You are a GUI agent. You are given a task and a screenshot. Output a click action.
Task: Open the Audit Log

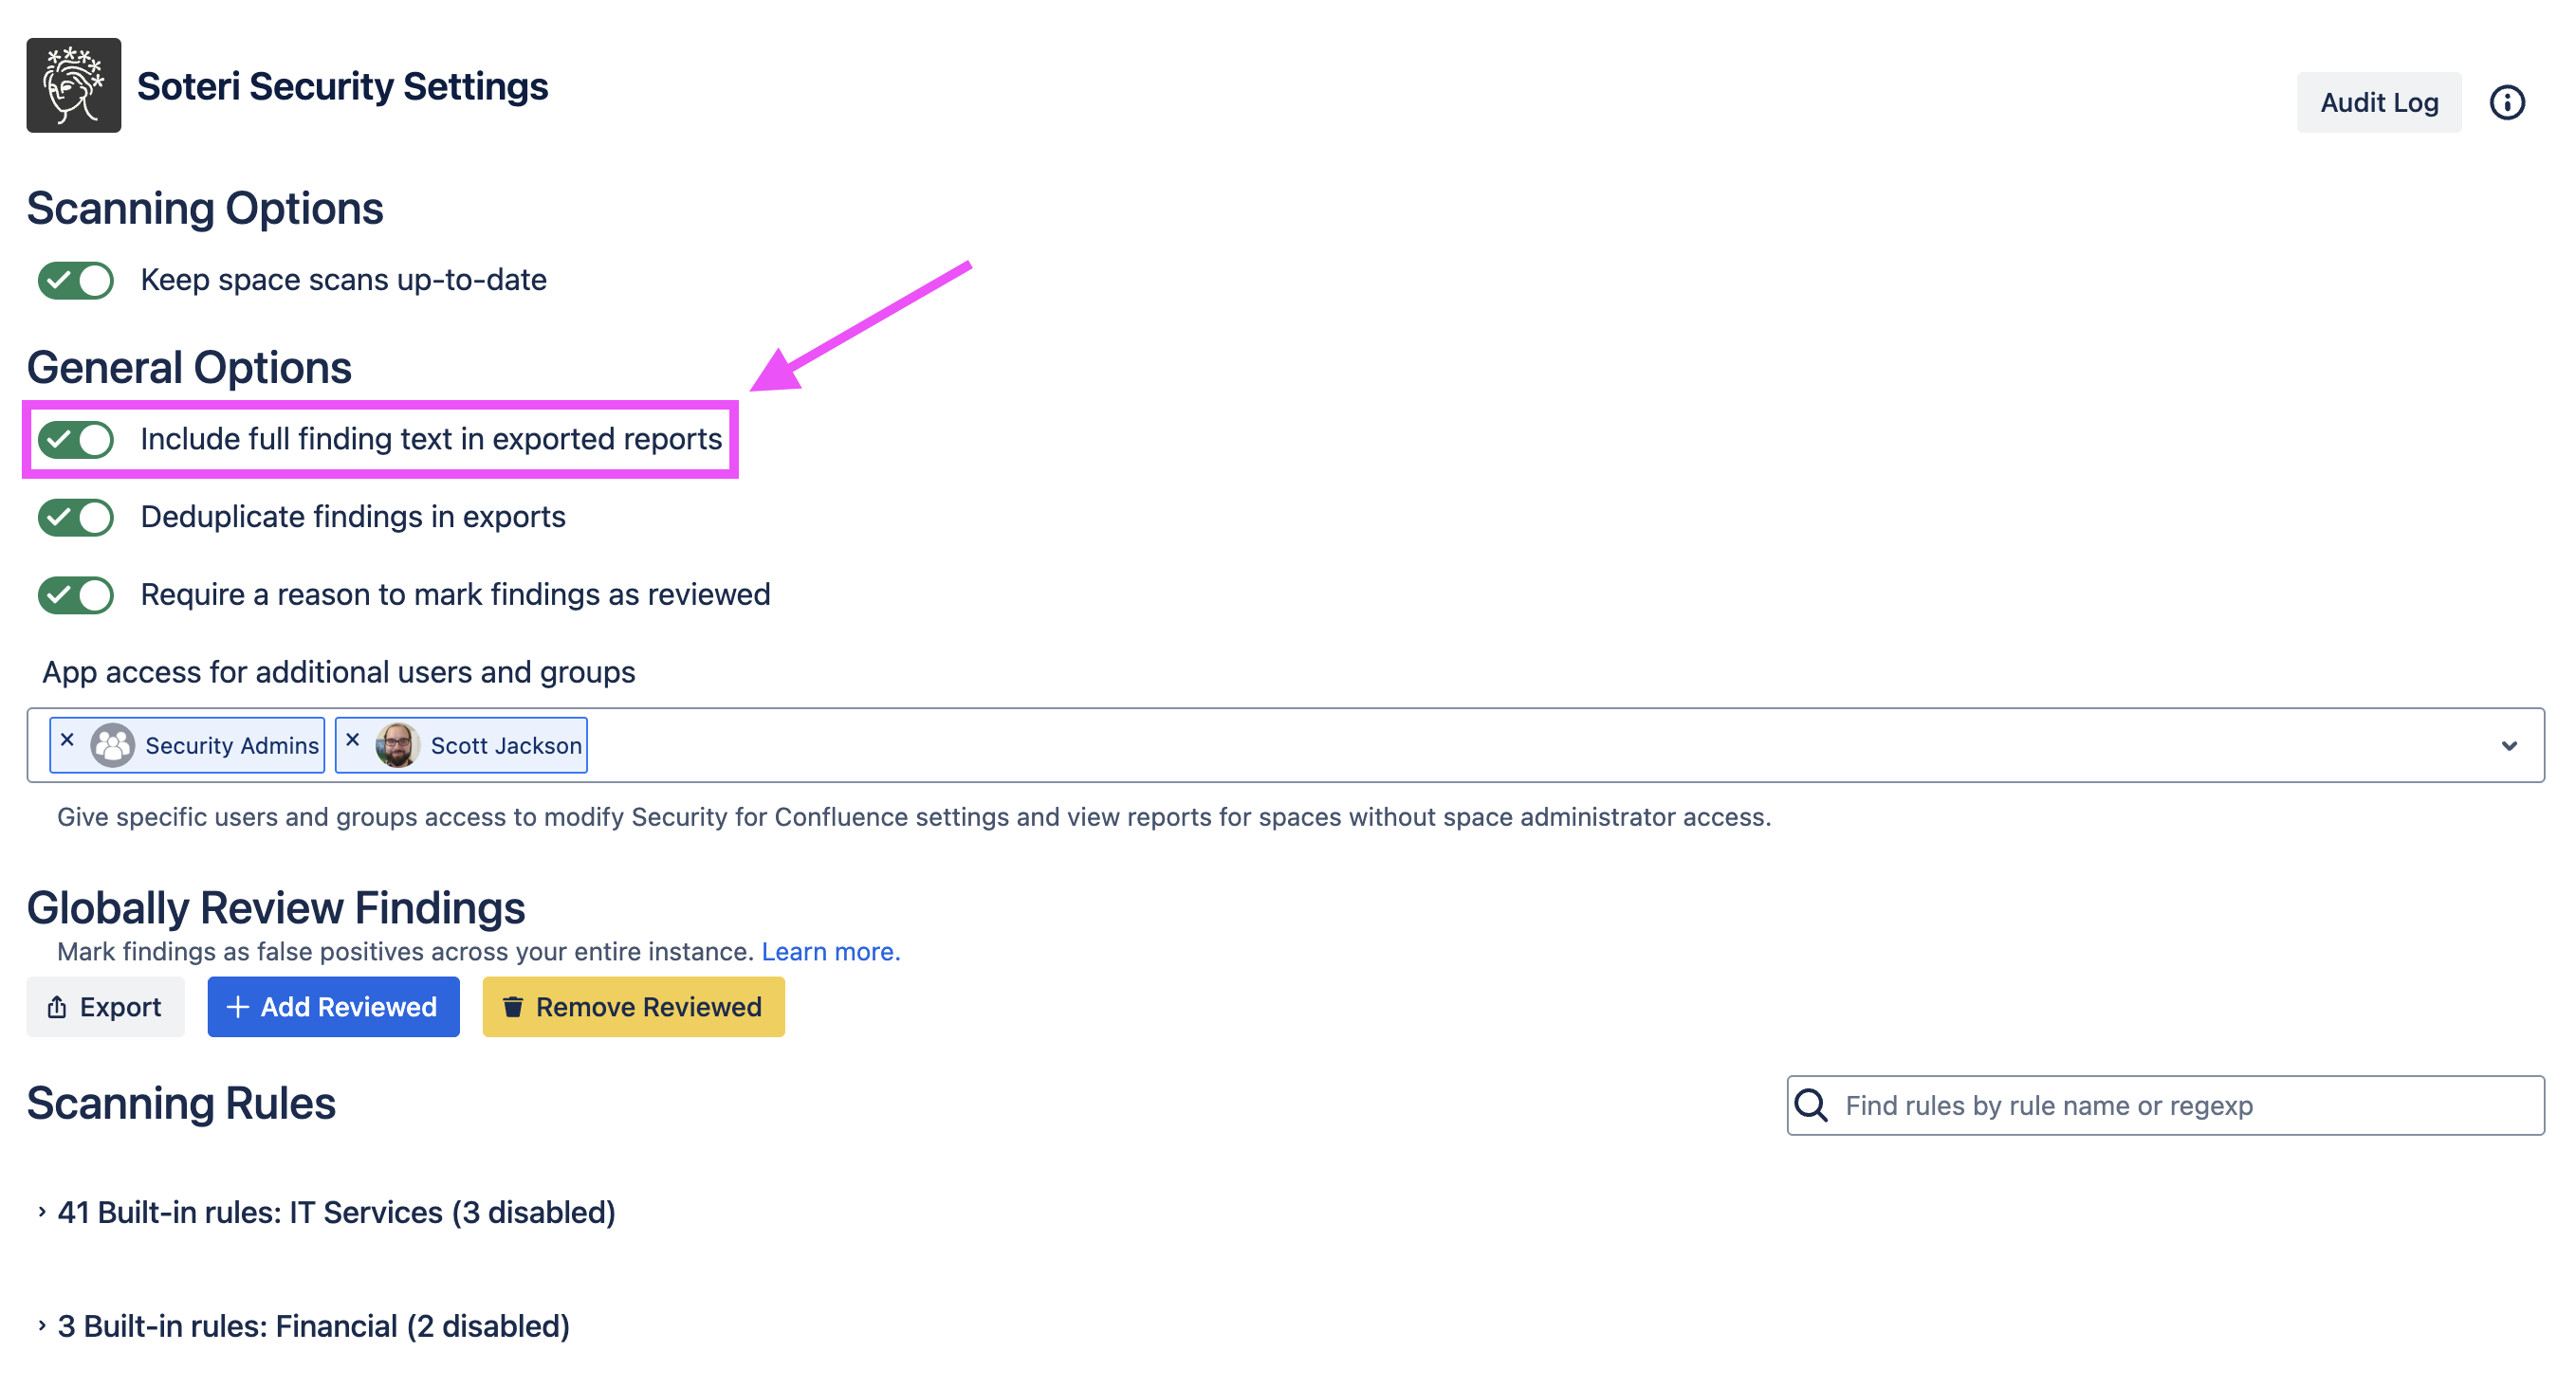[2378, 102]
